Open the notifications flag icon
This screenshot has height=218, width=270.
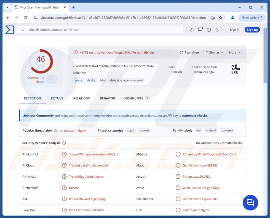point(201,30)
